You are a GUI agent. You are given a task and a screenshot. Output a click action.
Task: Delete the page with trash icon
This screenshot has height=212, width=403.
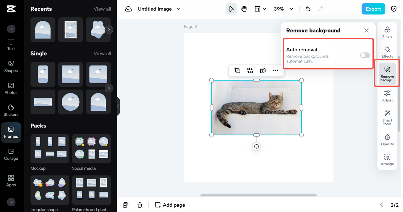pyautogui.click(x=140, y=205)
